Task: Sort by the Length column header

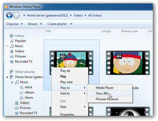Action: click(110, 31)
